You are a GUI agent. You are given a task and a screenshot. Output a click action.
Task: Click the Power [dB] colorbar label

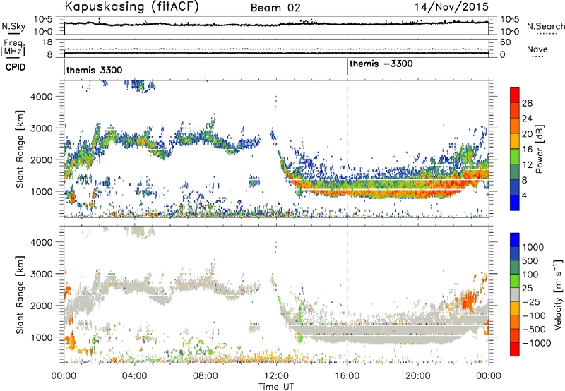click(540, 149)
